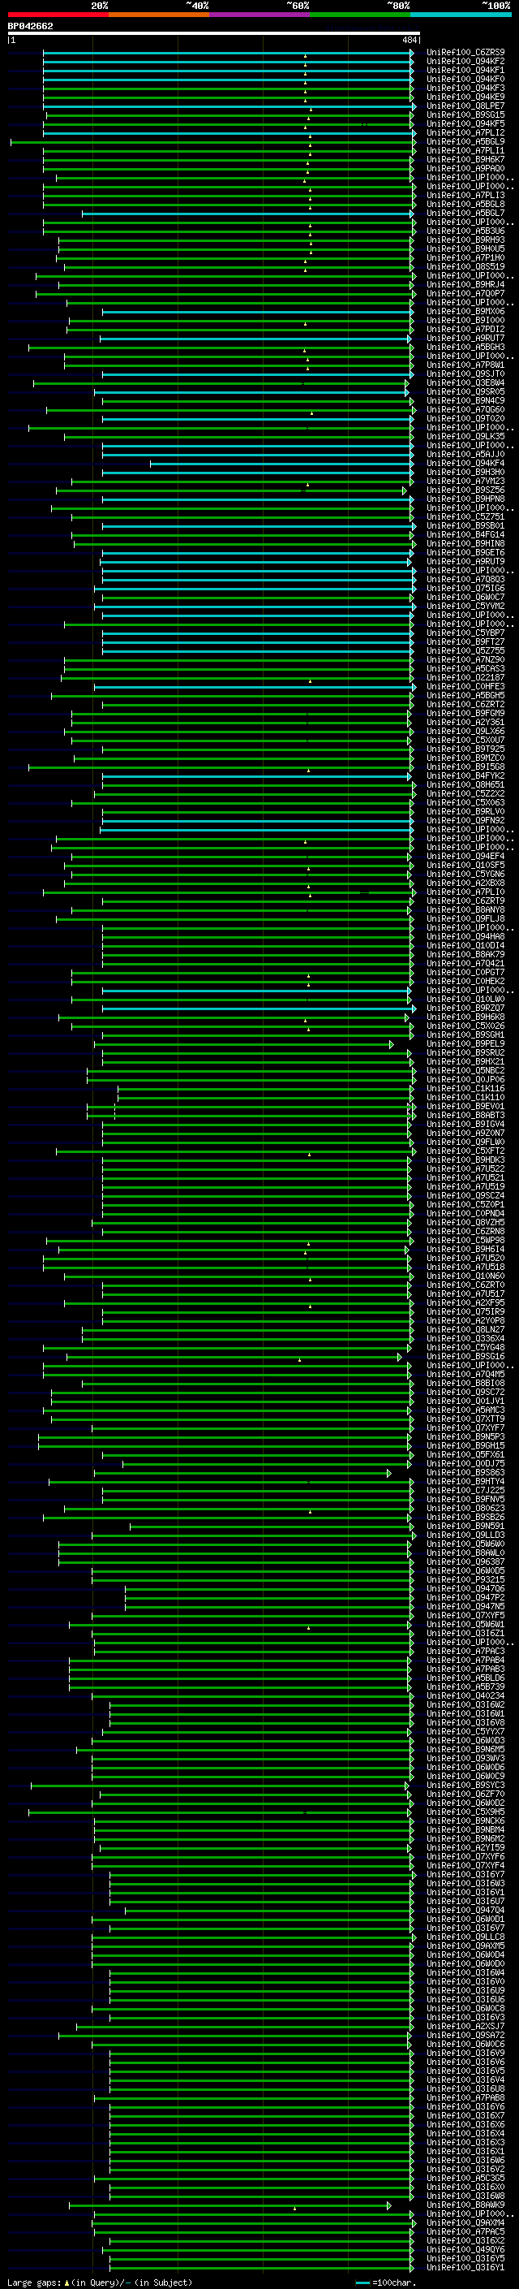The height and width of the screenshot is (2289, 519).
Task: Click the green ~80% identity legend segment
Action: (x=360, y=15)
